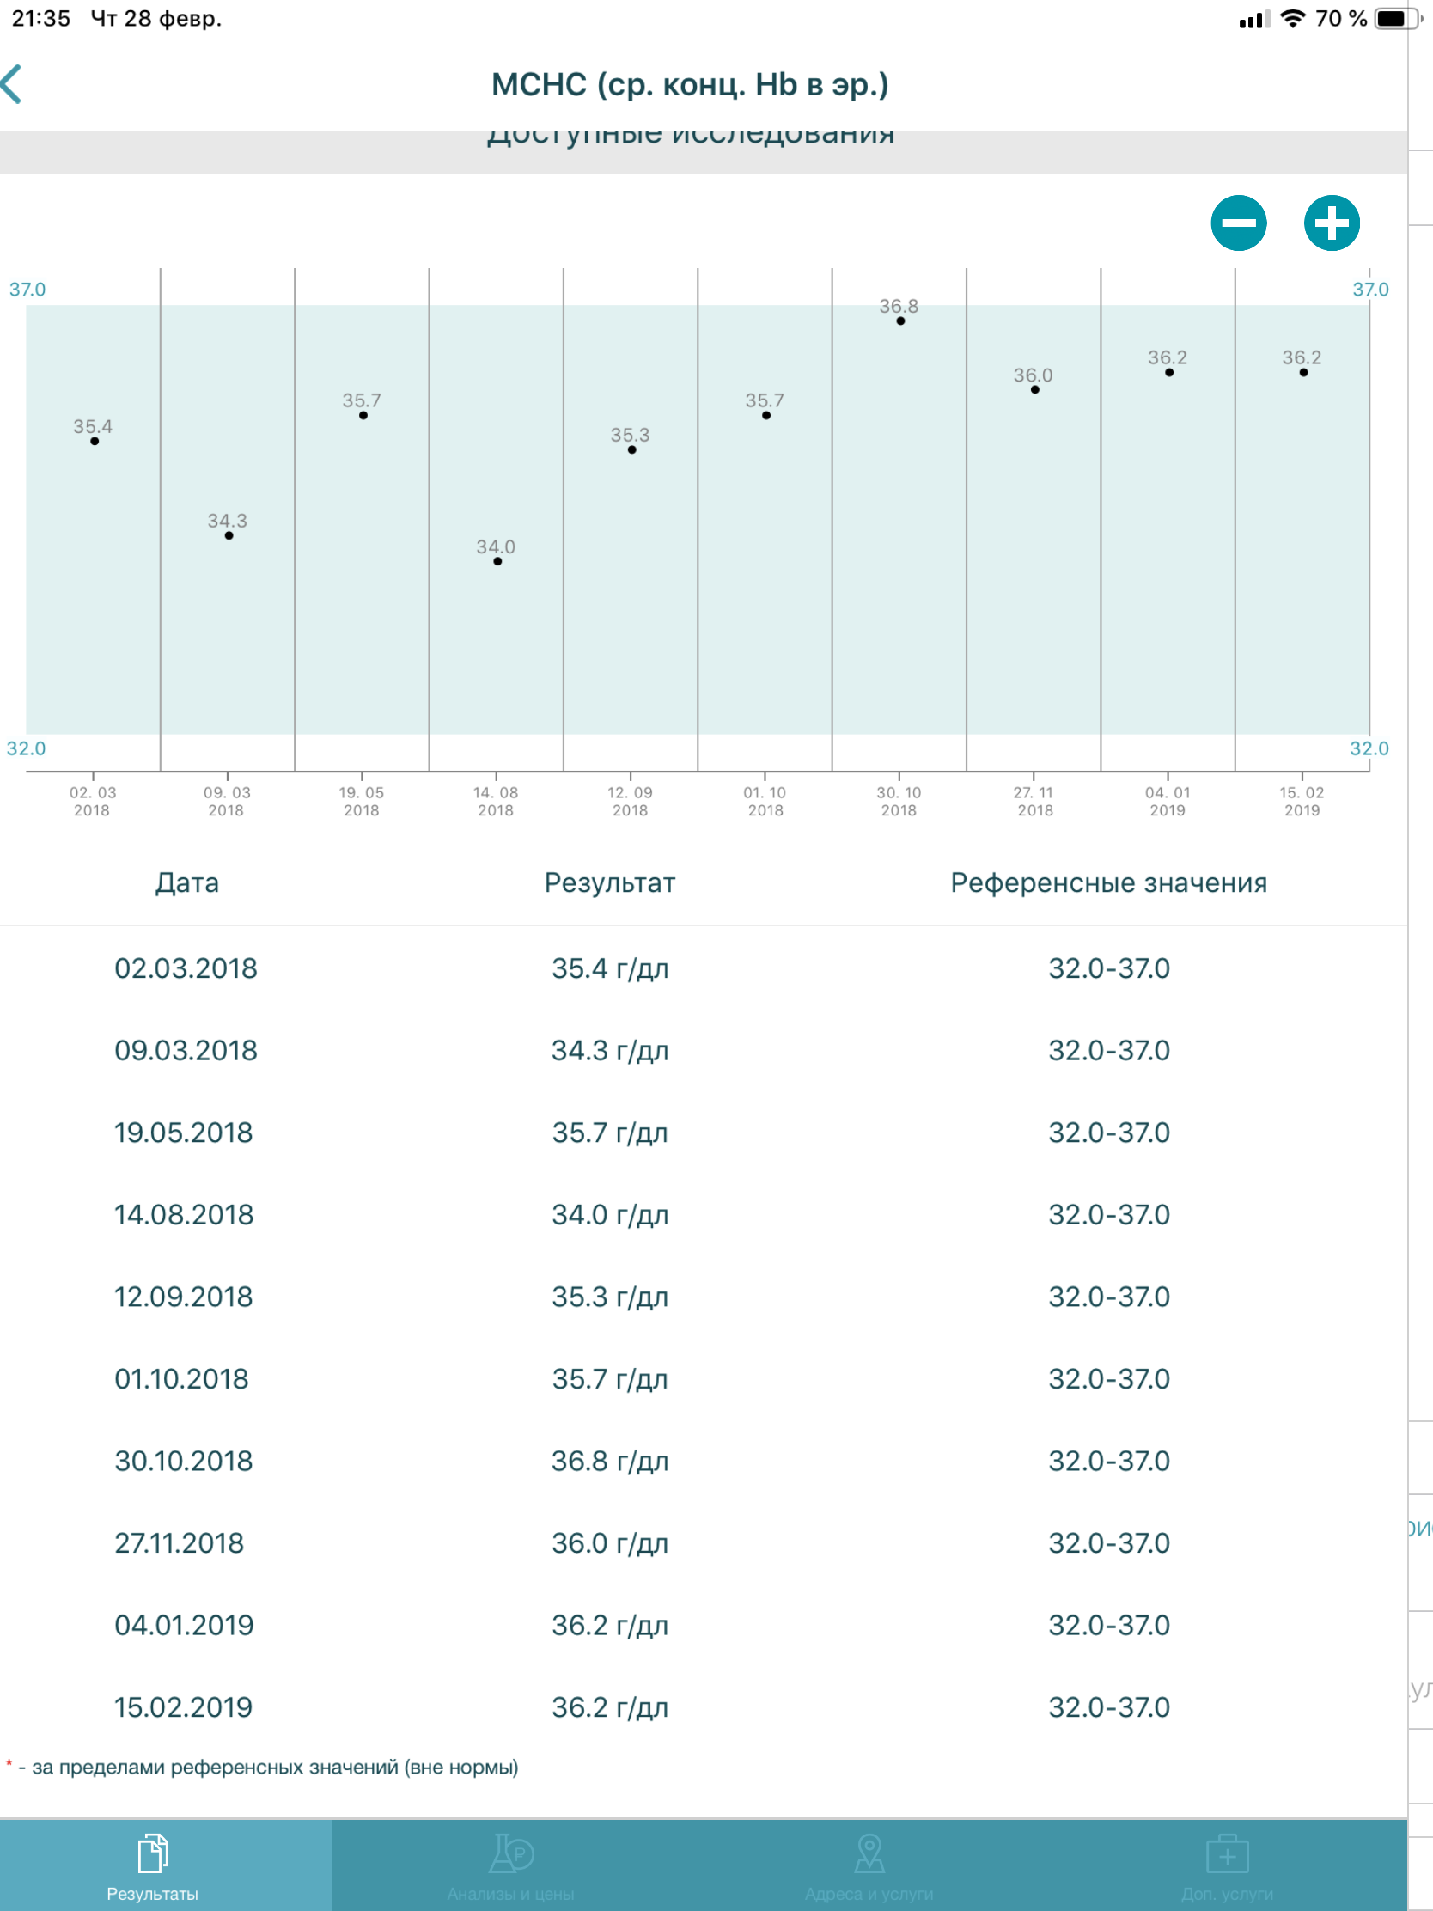Click the Дата column header
Image resolution: width=1433 pixels, height=1911 pixels.
tap(187, 883)
